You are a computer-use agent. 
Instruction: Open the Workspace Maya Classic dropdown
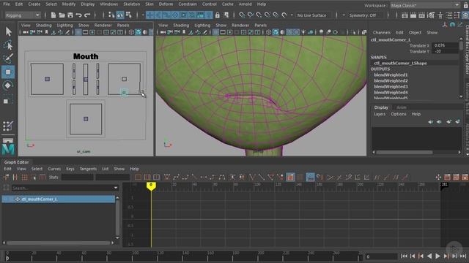(x=425, y=5)
